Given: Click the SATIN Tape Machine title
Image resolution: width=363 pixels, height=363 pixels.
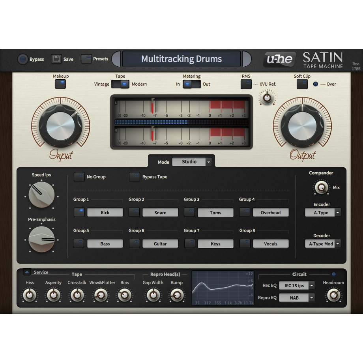Looking at the screenshot, I should click(323, 60).
